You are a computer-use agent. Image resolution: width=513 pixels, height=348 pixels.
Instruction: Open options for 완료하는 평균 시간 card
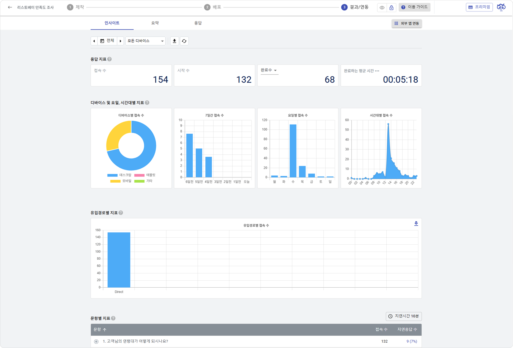(x=377, y=71)
